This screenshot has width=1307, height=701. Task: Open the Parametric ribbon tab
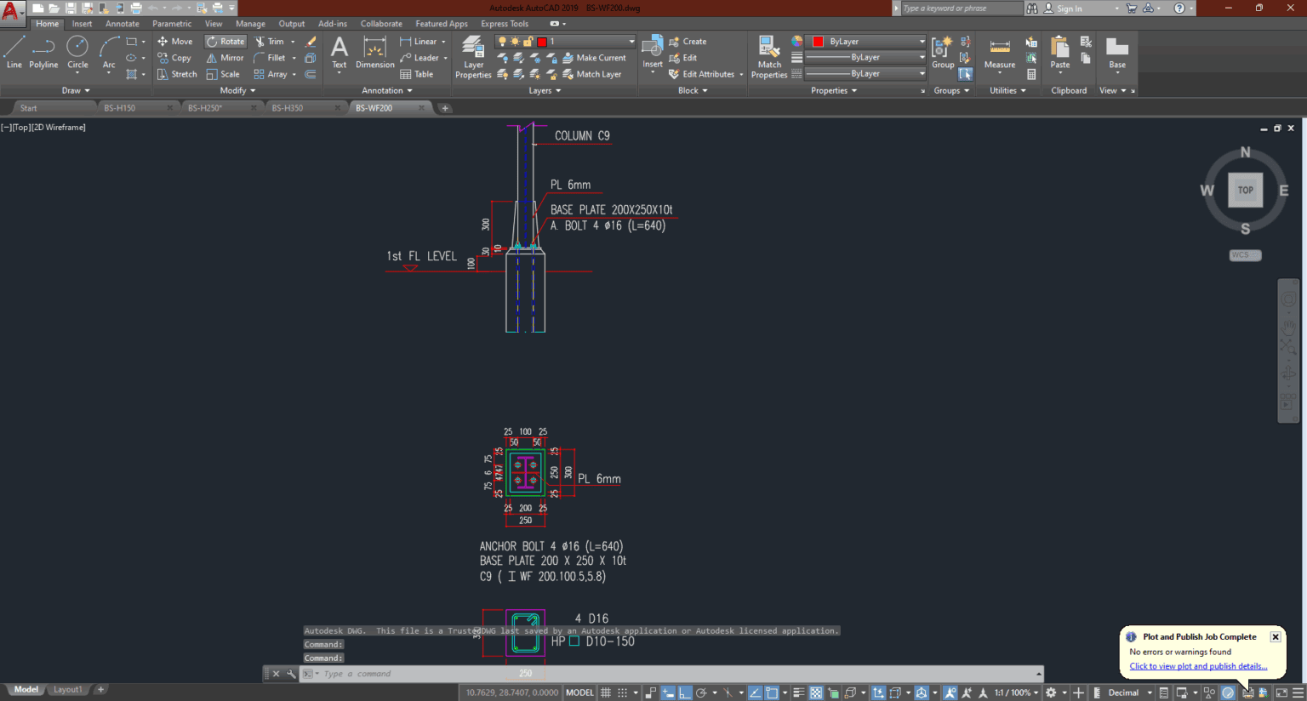click(x=172, y=23)
